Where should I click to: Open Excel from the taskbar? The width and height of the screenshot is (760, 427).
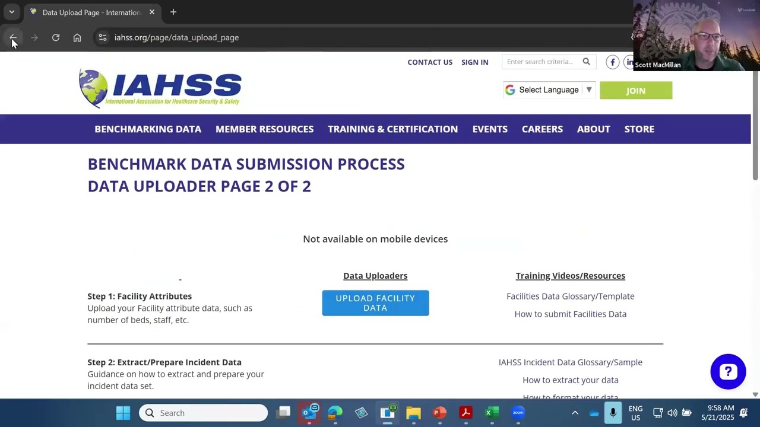pyautogui.click(x=492, y=413)
